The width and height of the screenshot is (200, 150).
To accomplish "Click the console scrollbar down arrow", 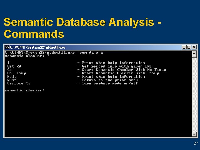I will [x=194, y=134].
